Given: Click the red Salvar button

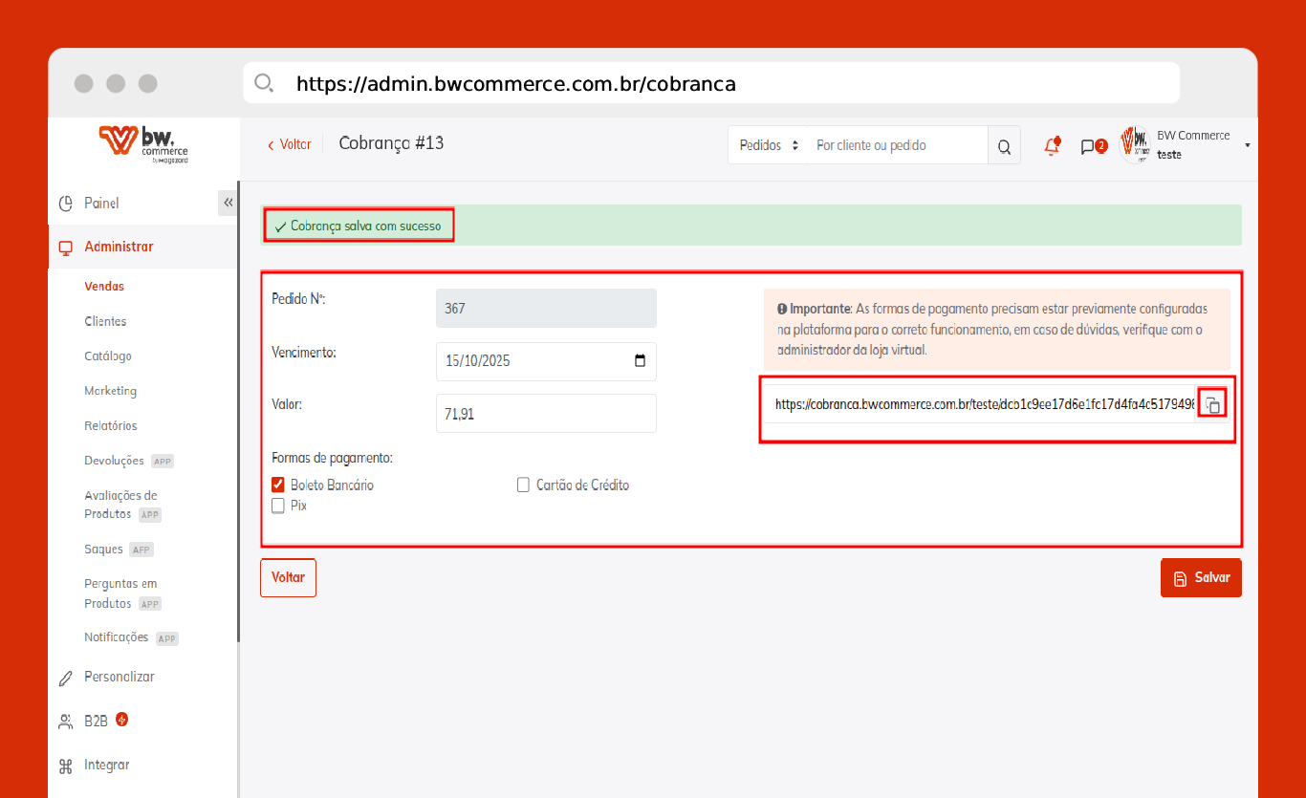Looking at the screenshot, I should pos(1201,578).
